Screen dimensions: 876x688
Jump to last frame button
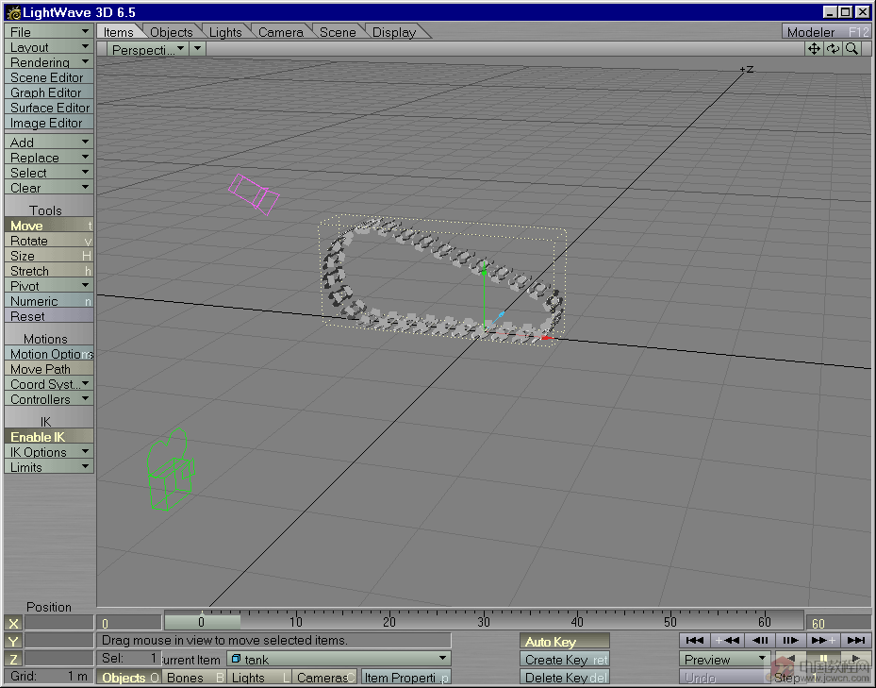855,640
